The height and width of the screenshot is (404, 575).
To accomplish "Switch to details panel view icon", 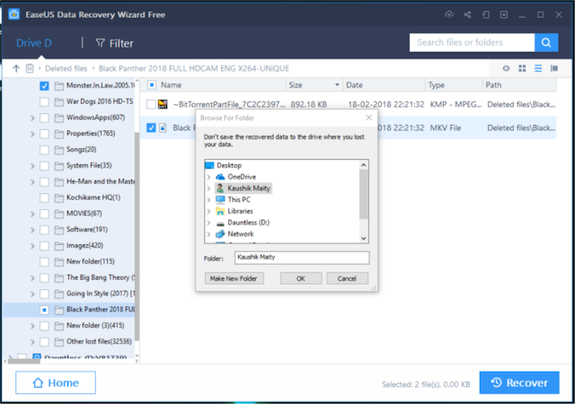I will [x=554, y=68].
